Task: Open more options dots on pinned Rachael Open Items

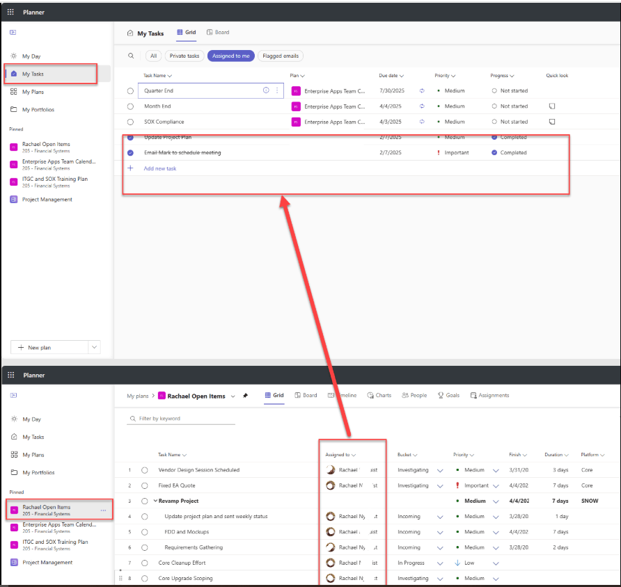Action: tap(103, 510)
